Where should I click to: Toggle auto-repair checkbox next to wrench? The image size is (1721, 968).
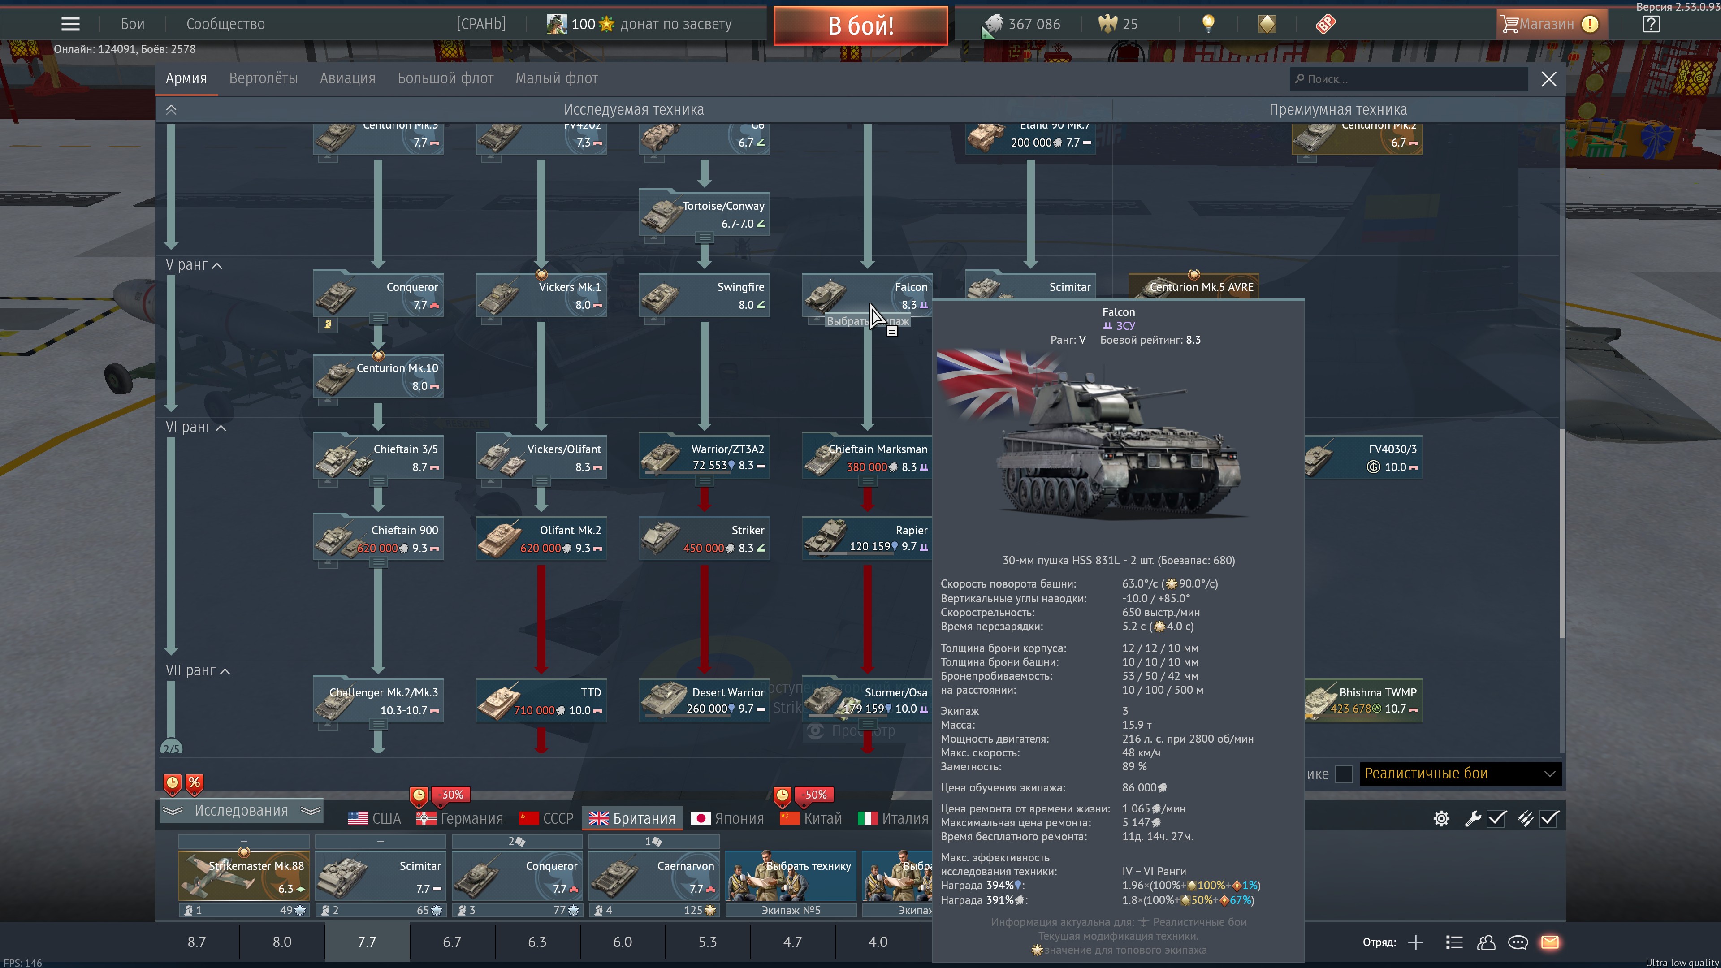(x=1496, y=818)
